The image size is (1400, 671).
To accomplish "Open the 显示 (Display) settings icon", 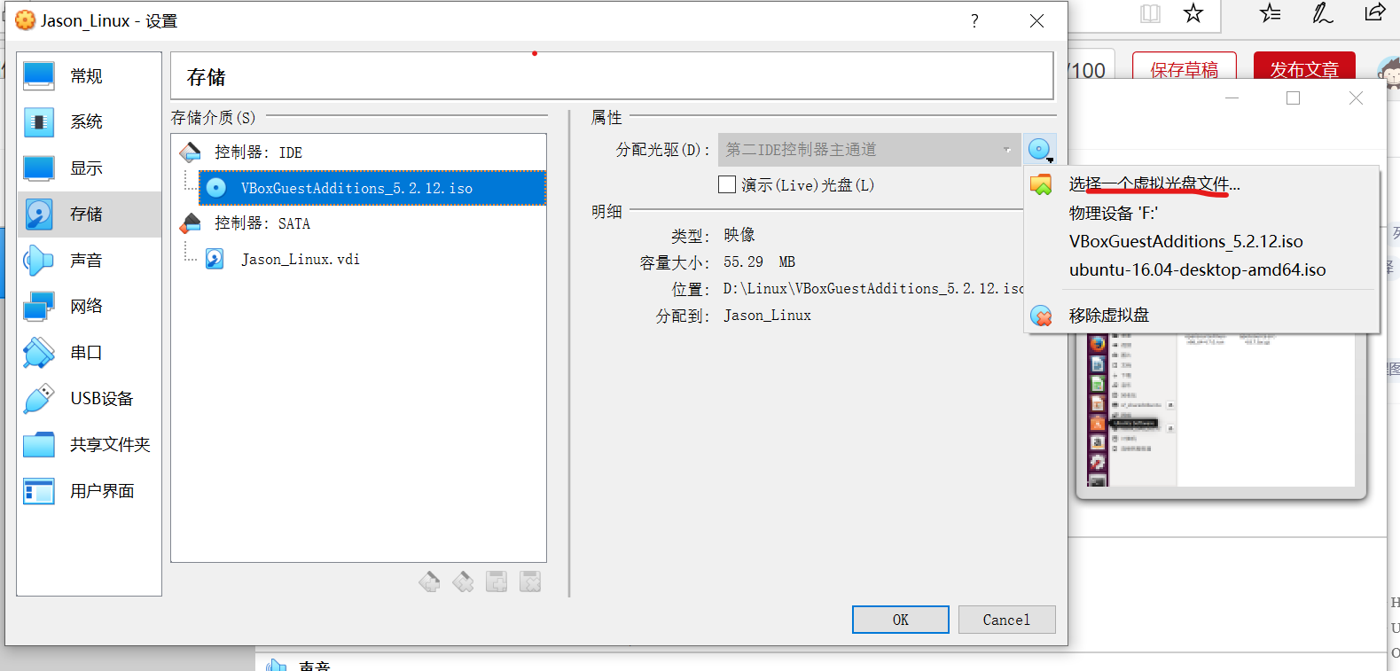I will coord(39,168).
